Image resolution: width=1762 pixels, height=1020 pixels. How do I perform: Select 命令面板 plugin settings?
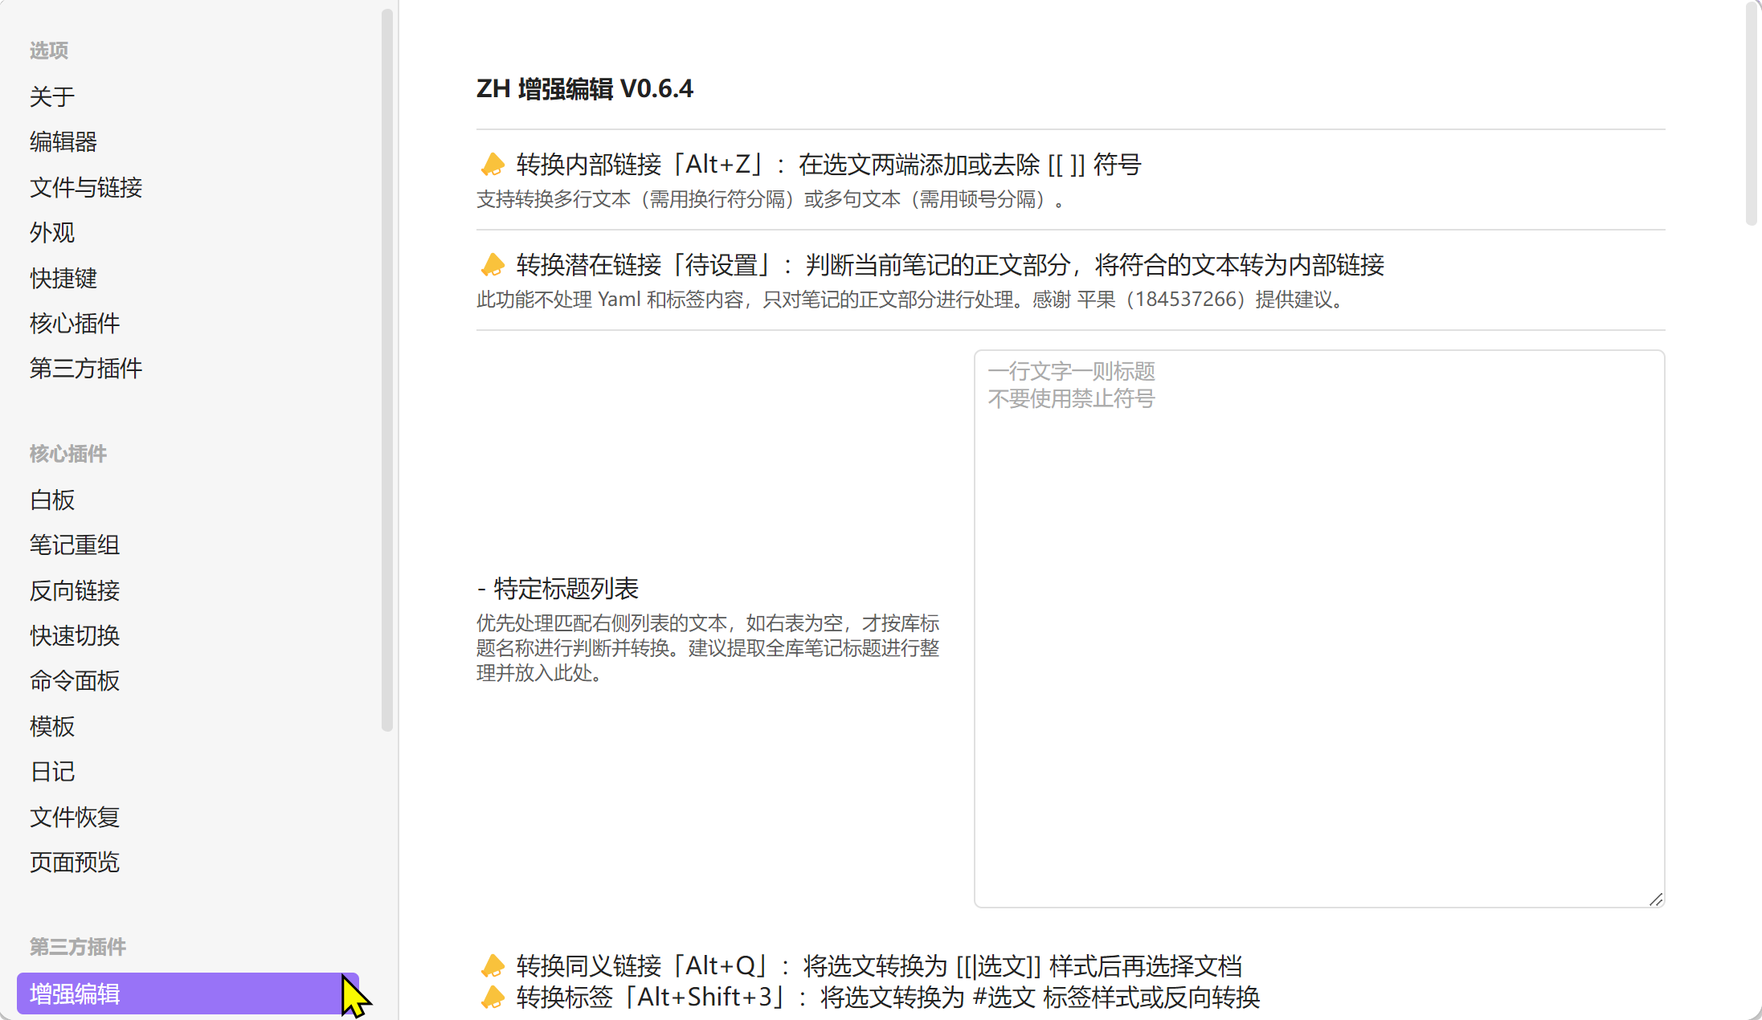click(x=75, y=680)
